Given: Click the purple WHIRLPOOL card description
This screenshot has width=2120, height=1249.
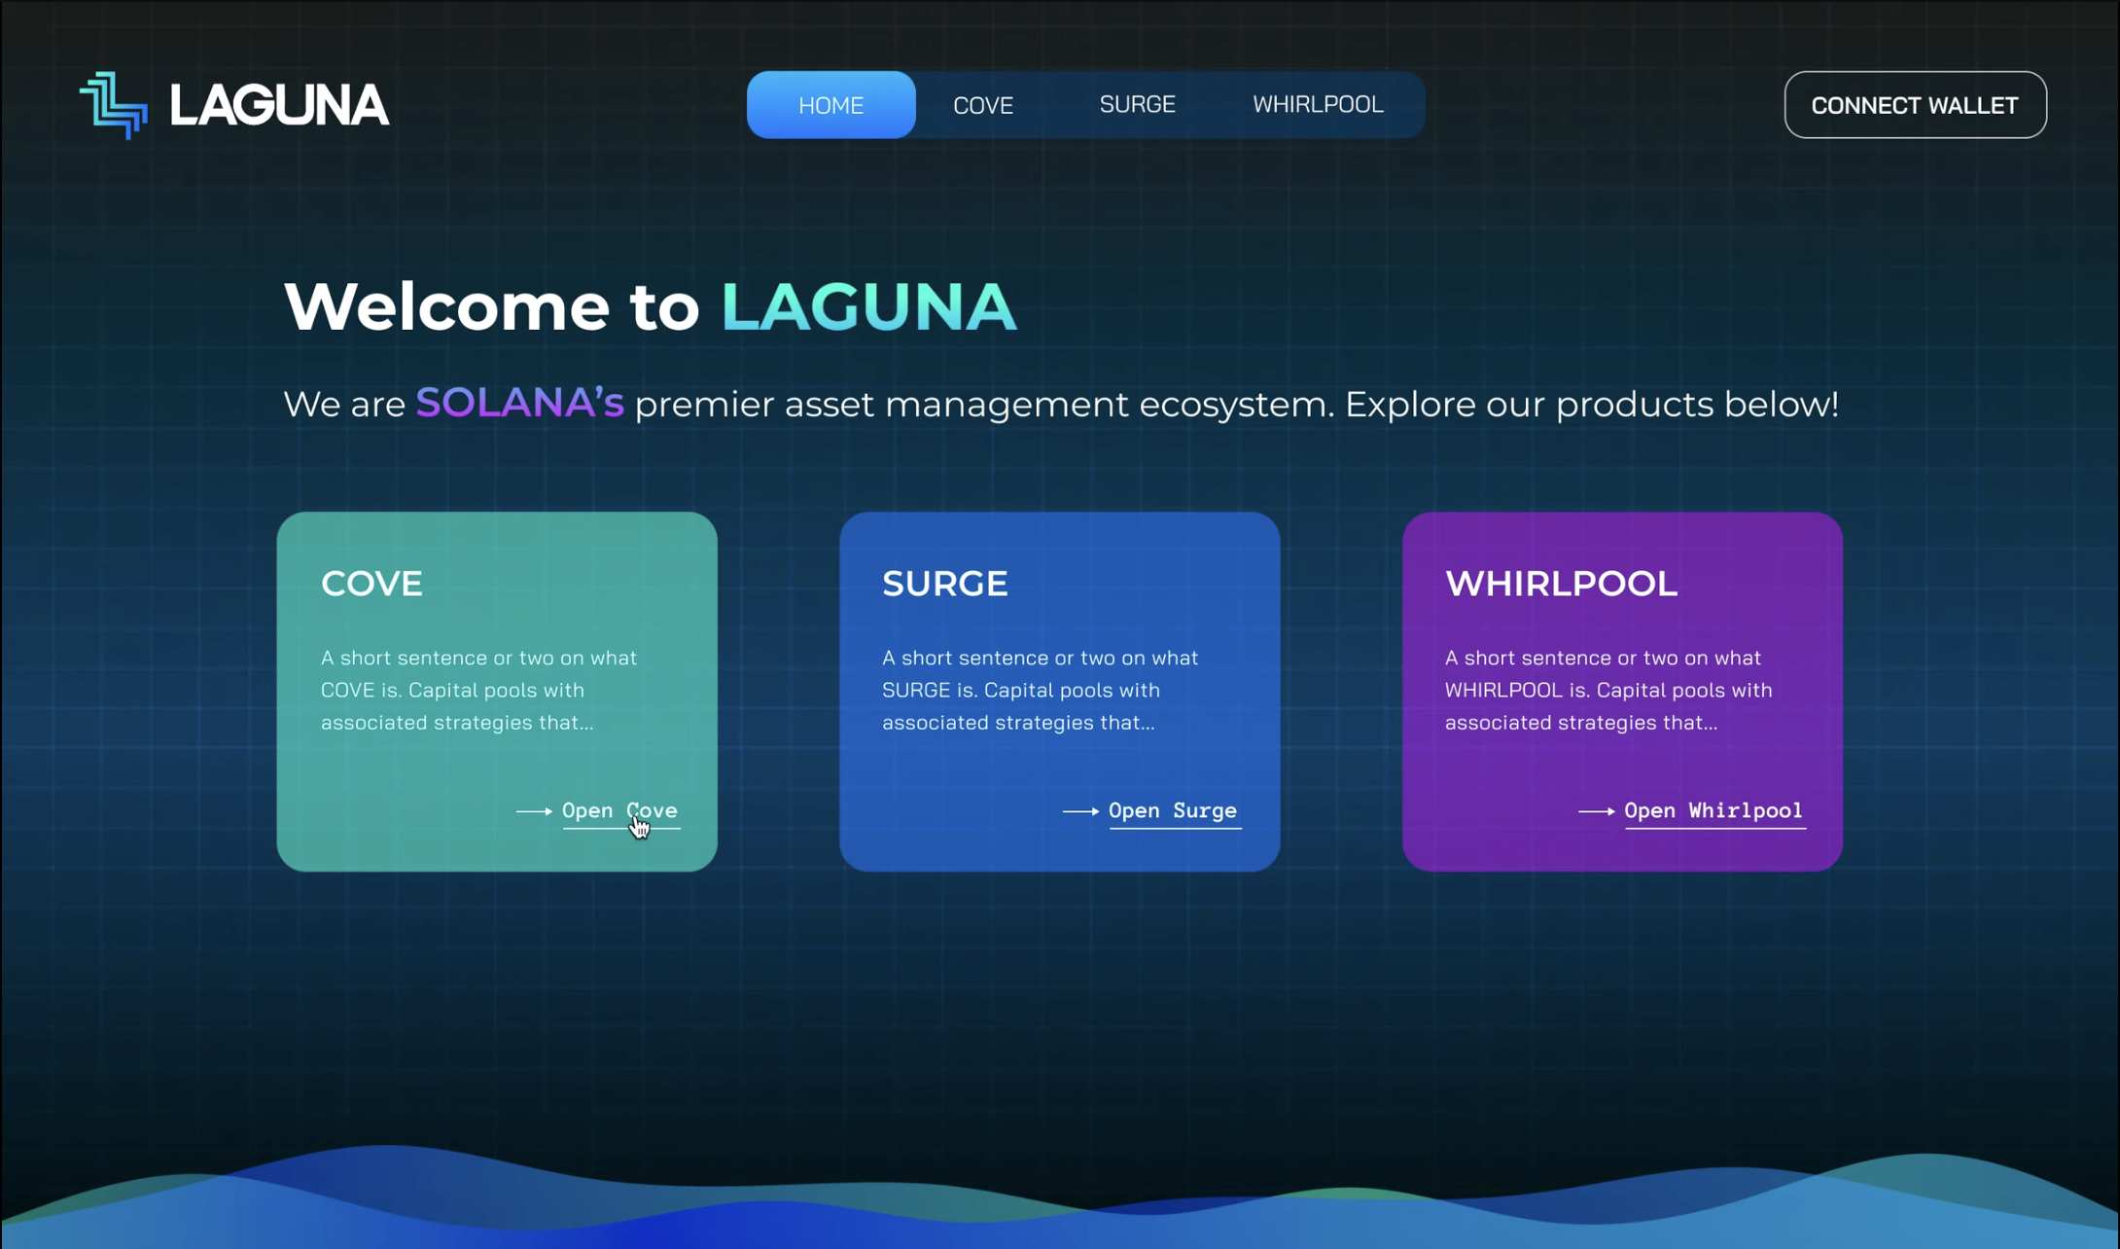Looking at the screenshot, I should 1608,690.
